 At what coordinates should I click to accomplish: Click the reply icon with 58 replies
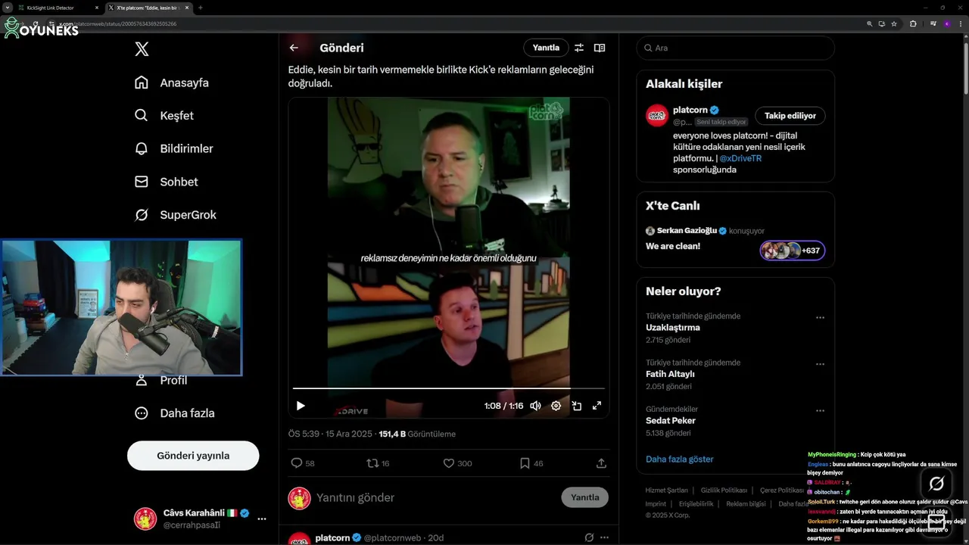(297, 463)
